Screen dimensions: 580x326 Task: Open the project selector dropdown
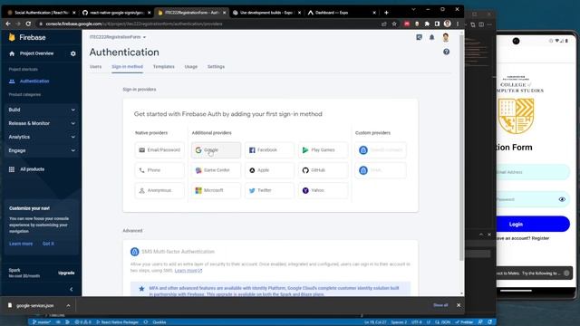point(118,37)
